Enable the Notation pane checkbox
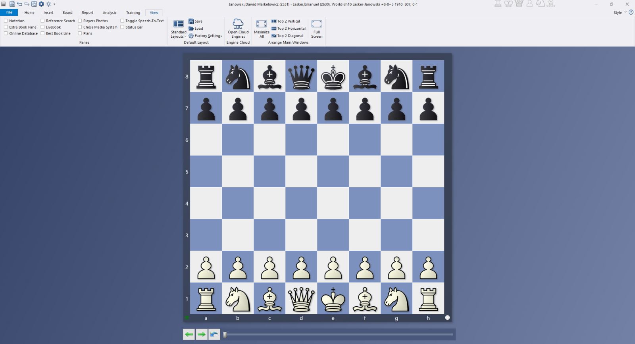Screen dimensions: 635x344 pos(6,21)
